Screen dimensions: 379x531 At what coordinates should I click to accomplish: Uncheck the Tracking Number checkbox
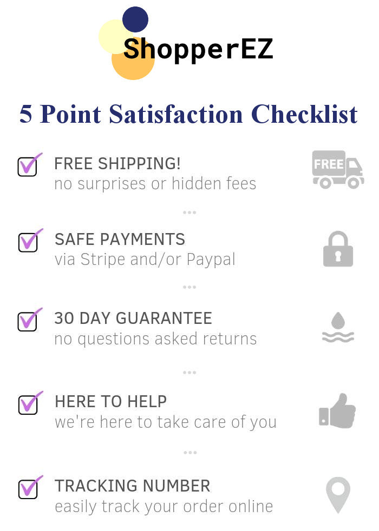(28, 488)
